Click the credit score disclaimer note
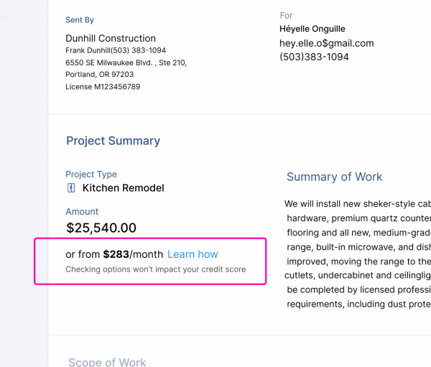This screenshot has width=431, height=367. click(x=155, y=269)
